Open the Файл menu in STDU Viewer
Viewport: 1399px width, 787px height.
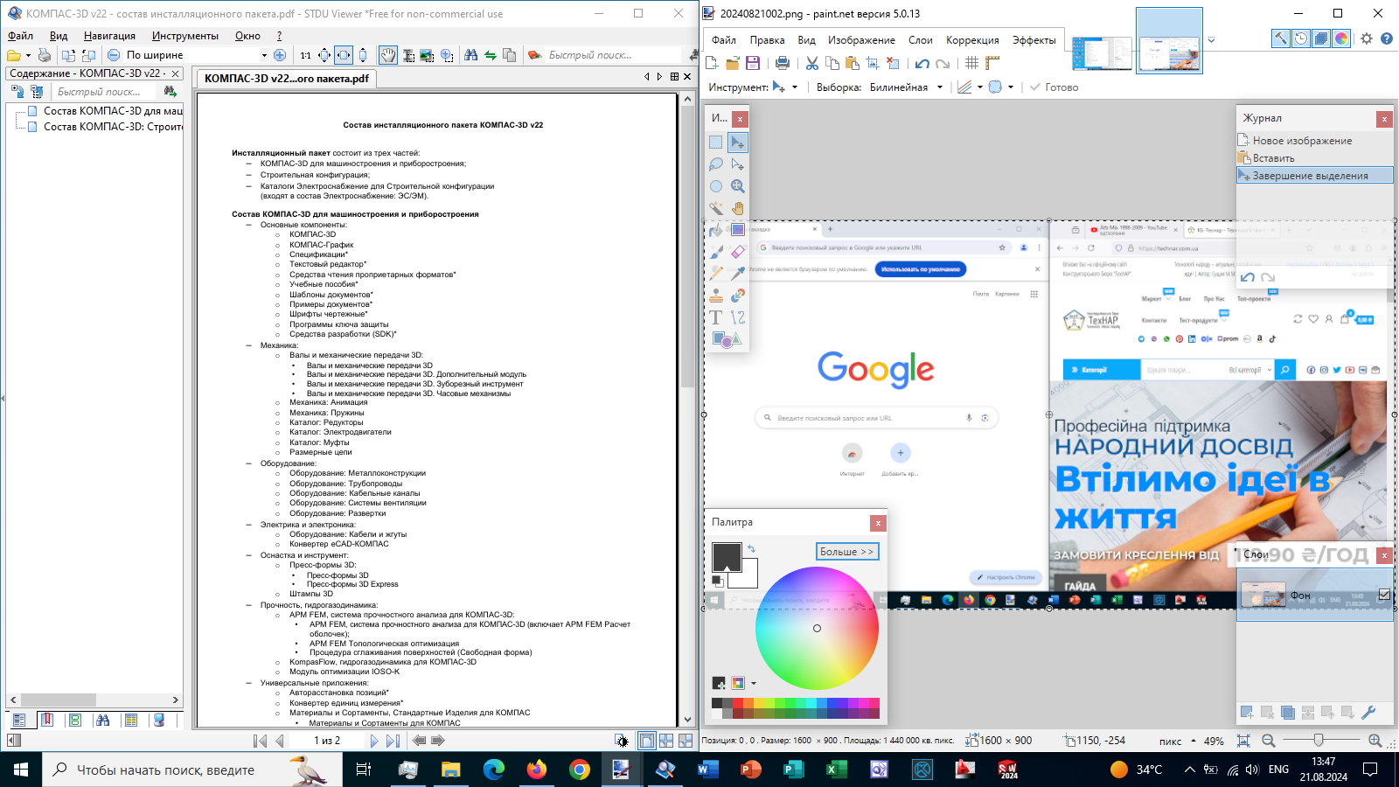click(x=20, y=36)
